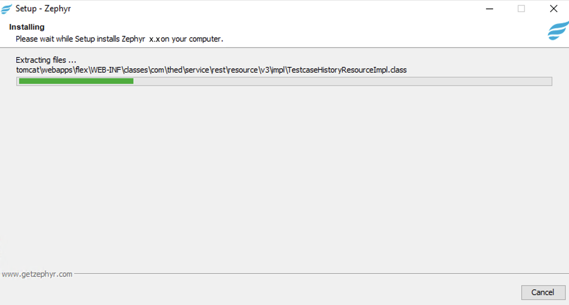Image resolution: width=569 pixels, height=305 pixels.
Task: Select the Extracting files status text
Action: (x=46, y=60)
